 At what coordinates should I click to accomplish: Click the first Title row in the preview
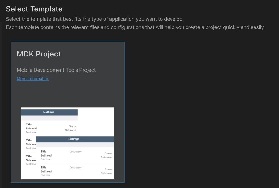pyautogui.click(x=28, y=125)
